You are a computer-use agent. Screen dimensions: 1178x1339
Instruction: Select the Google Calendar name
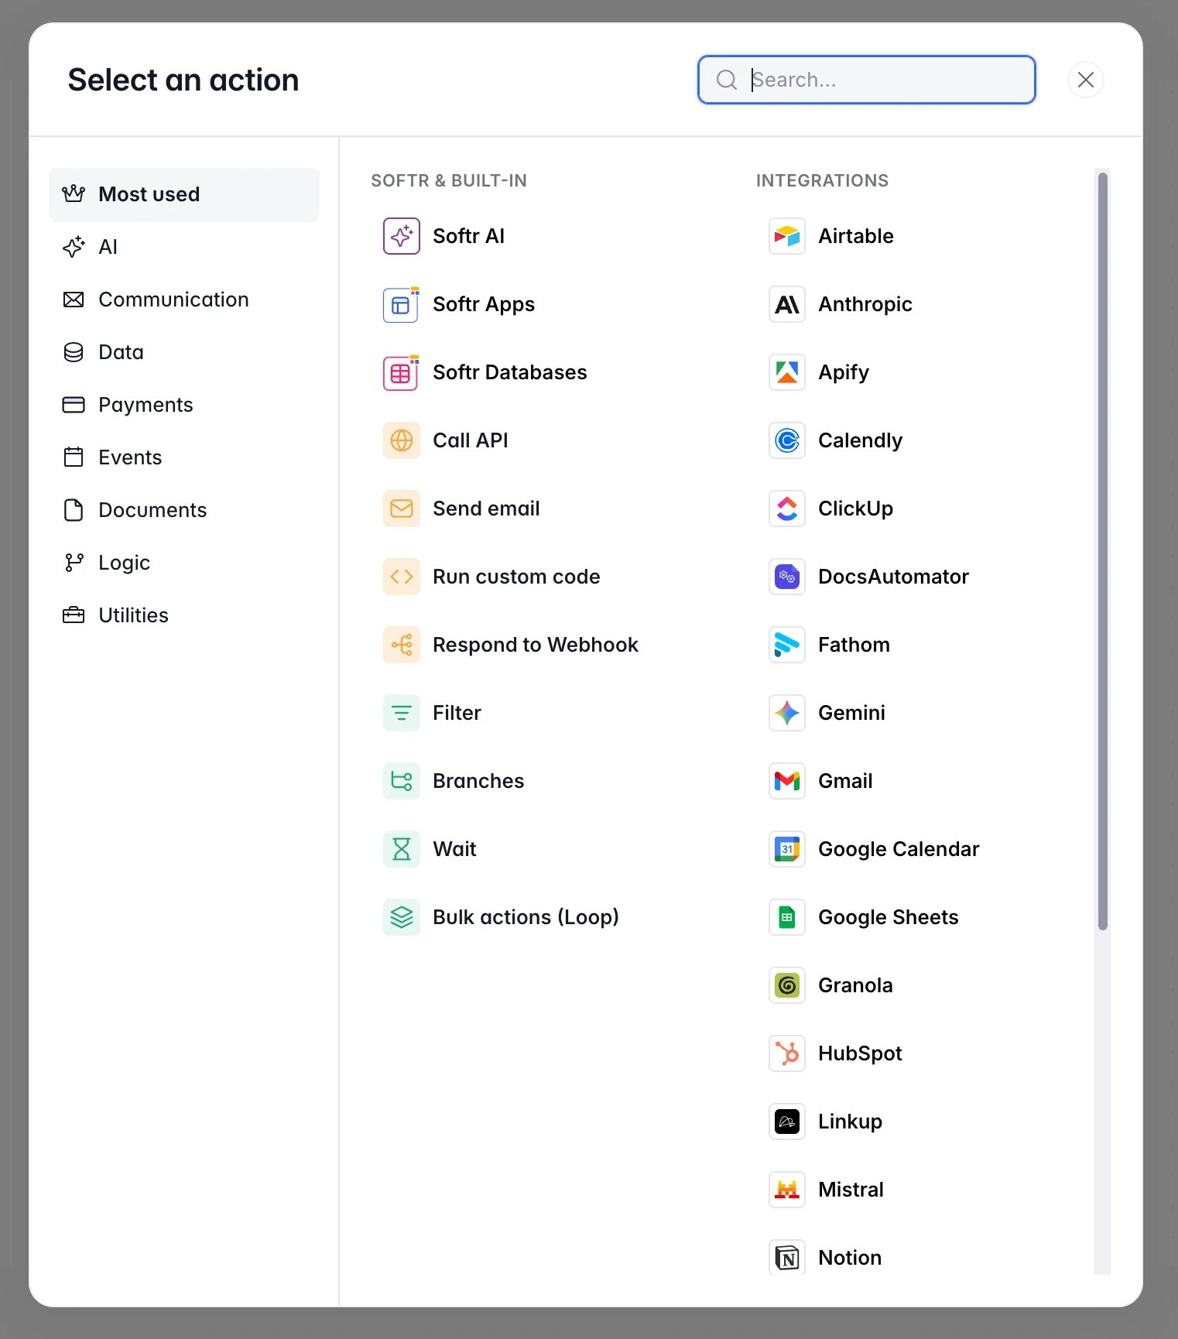click(x=899, y=849)
